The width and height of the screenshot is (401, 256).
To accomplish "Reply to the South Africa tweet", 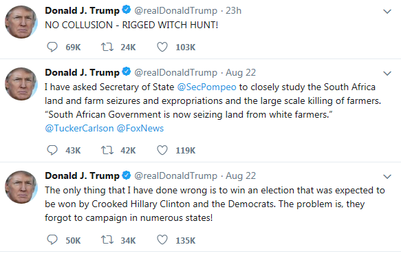I will (52, 150).
